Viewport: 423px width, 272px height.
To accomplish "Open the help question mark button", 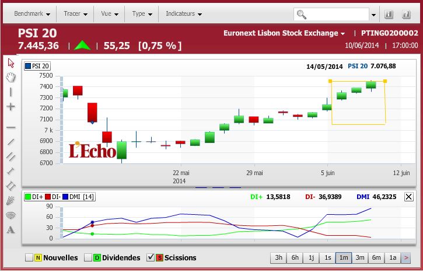I will pyautogui.click(x=406, y=14).
